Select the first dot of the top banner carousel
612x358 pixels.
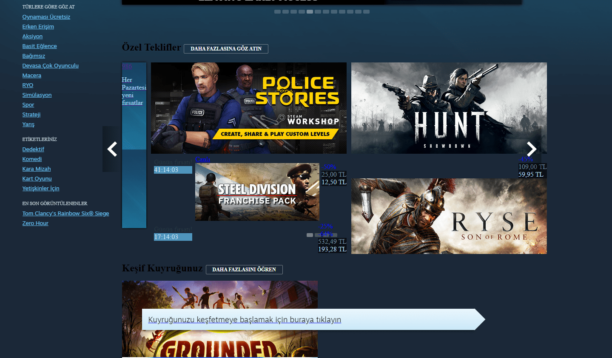pos(277,12)
